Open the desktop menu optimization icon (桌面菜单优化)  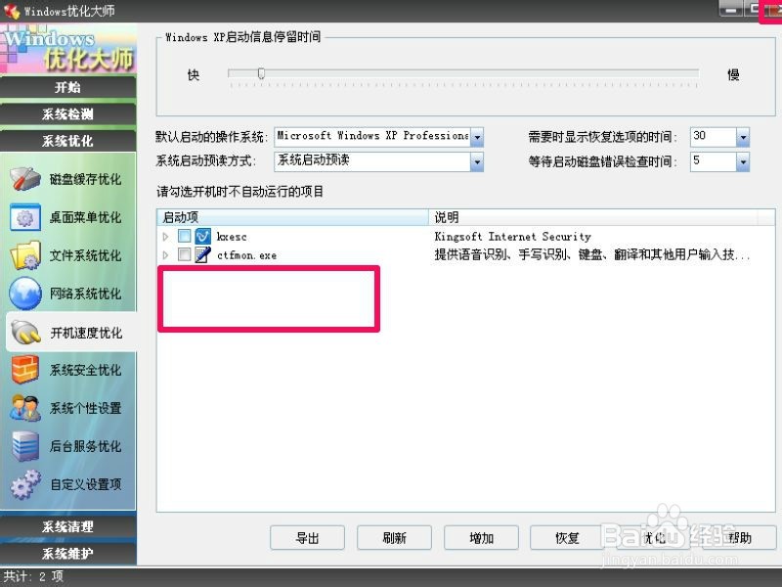(x=25, y=217)
